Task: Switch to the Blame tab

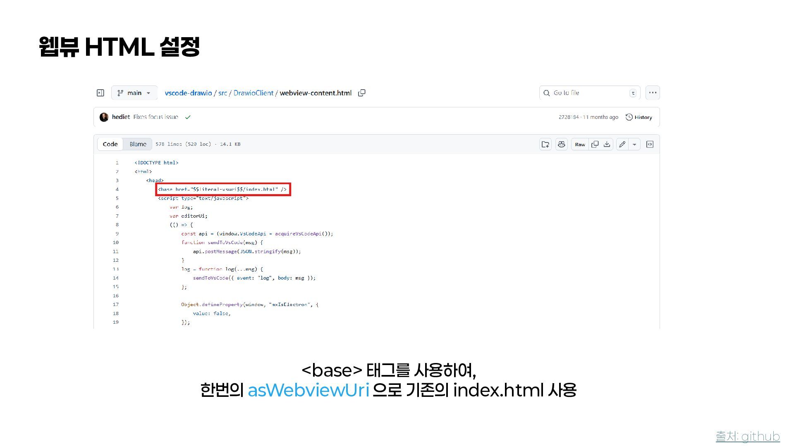Action: coord(138,144)
